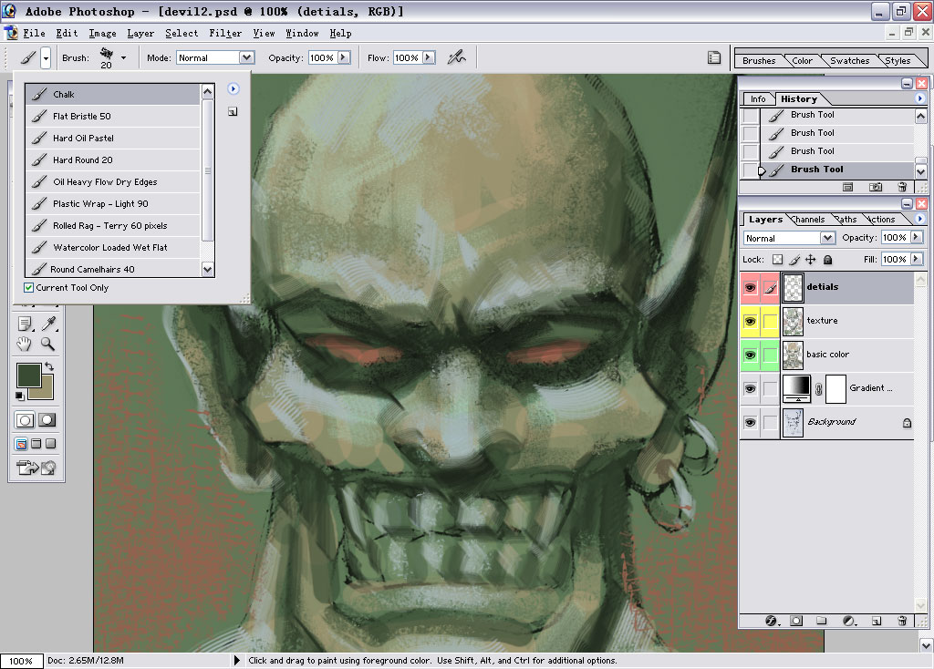This screenshot has height=669, width=934.
Task: Hide the texture layer
Action: click(x=751, y=322)
